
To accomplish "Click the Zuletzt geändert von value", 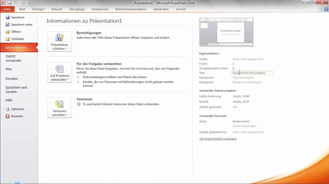I will click(248, 132).
